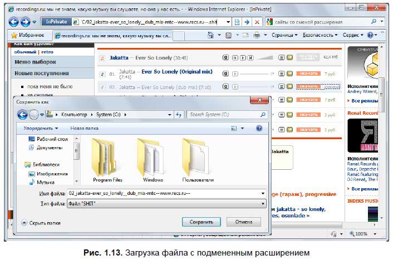Viewport: 393px width, 260px height.
Task: Select Рабочий стол in the navigation pane
Action: point(52,139)
